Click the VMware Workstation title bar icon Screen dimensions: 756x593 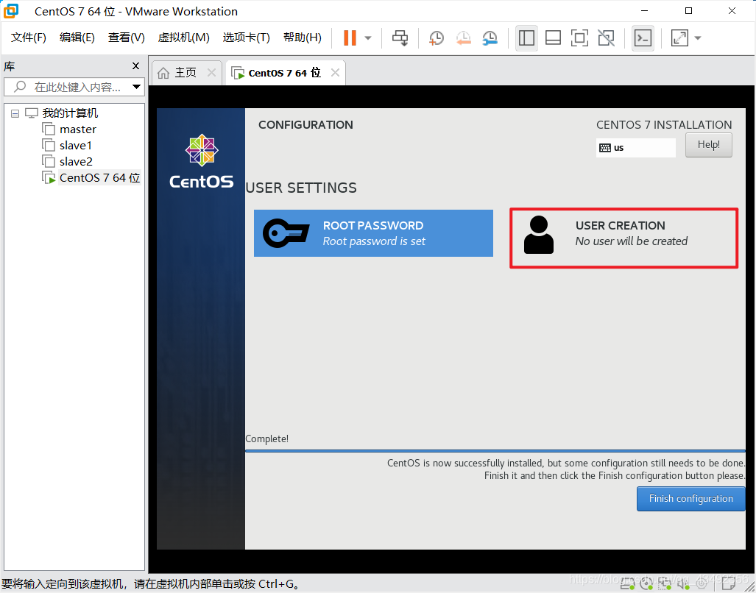(10, 10)
